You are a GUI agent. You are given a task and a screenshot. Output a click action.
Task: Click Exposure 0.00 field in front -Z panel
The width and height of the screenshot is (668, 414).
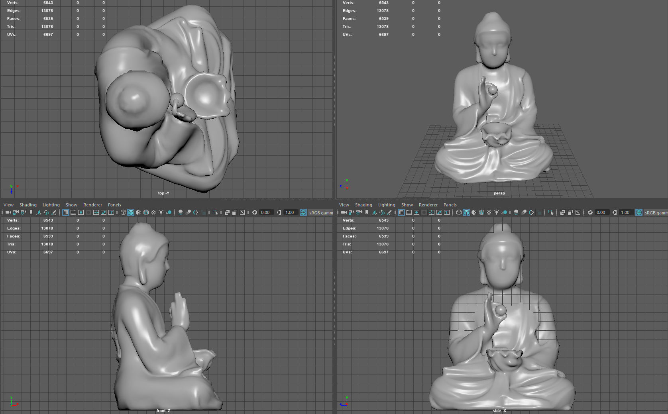click(266, 212)
